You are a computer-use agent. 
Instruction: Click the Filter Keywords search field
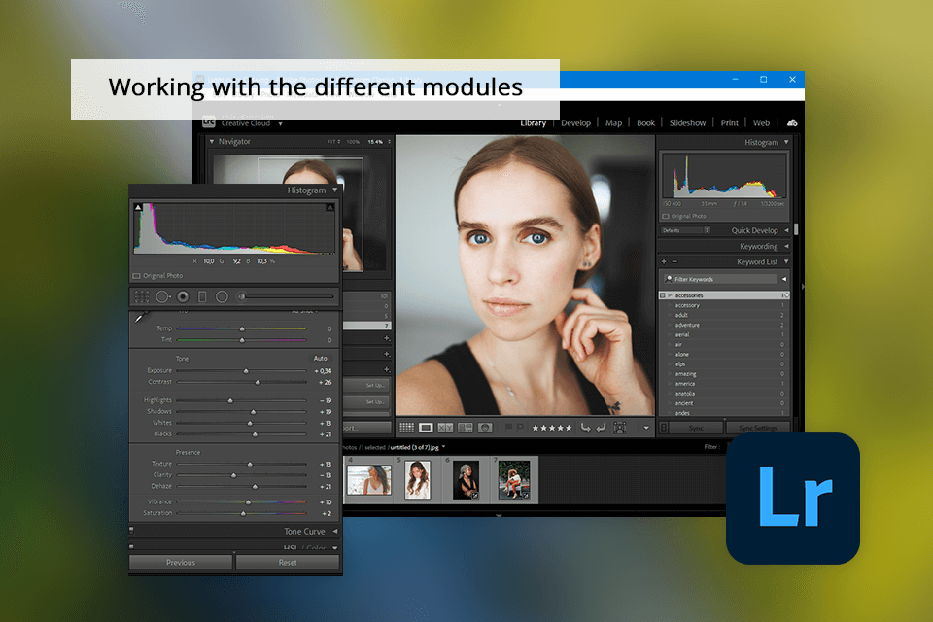720,279
